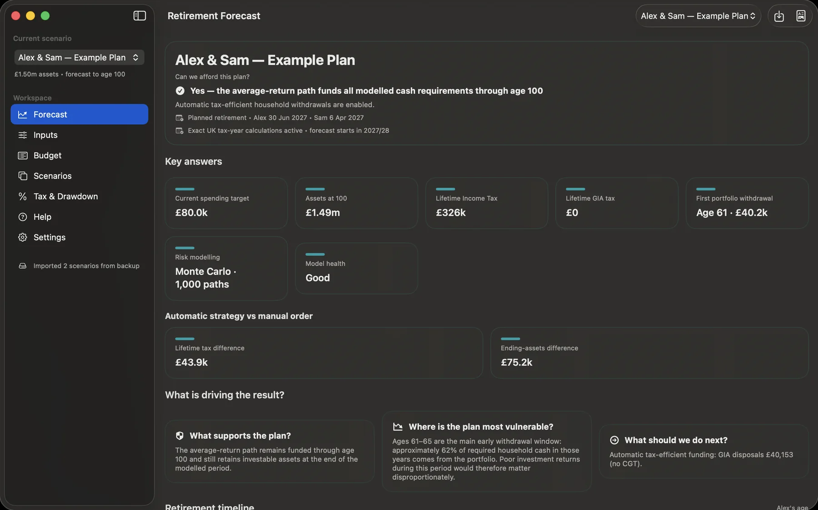Open Tax & Drawdown page
This screenshot has width=818, height=510.
coord(79,196)
